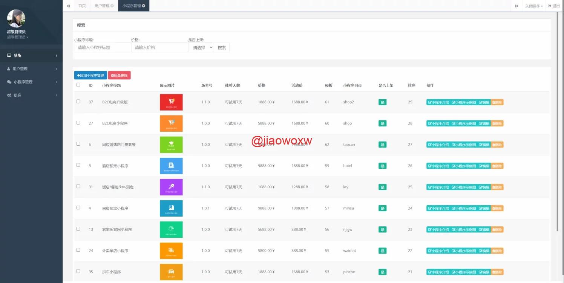Image resolution: width=564 pixels, height=283 pixels.
Task: Select the checkbox for 酒店预定小程序
Action: tap(78, 165)
